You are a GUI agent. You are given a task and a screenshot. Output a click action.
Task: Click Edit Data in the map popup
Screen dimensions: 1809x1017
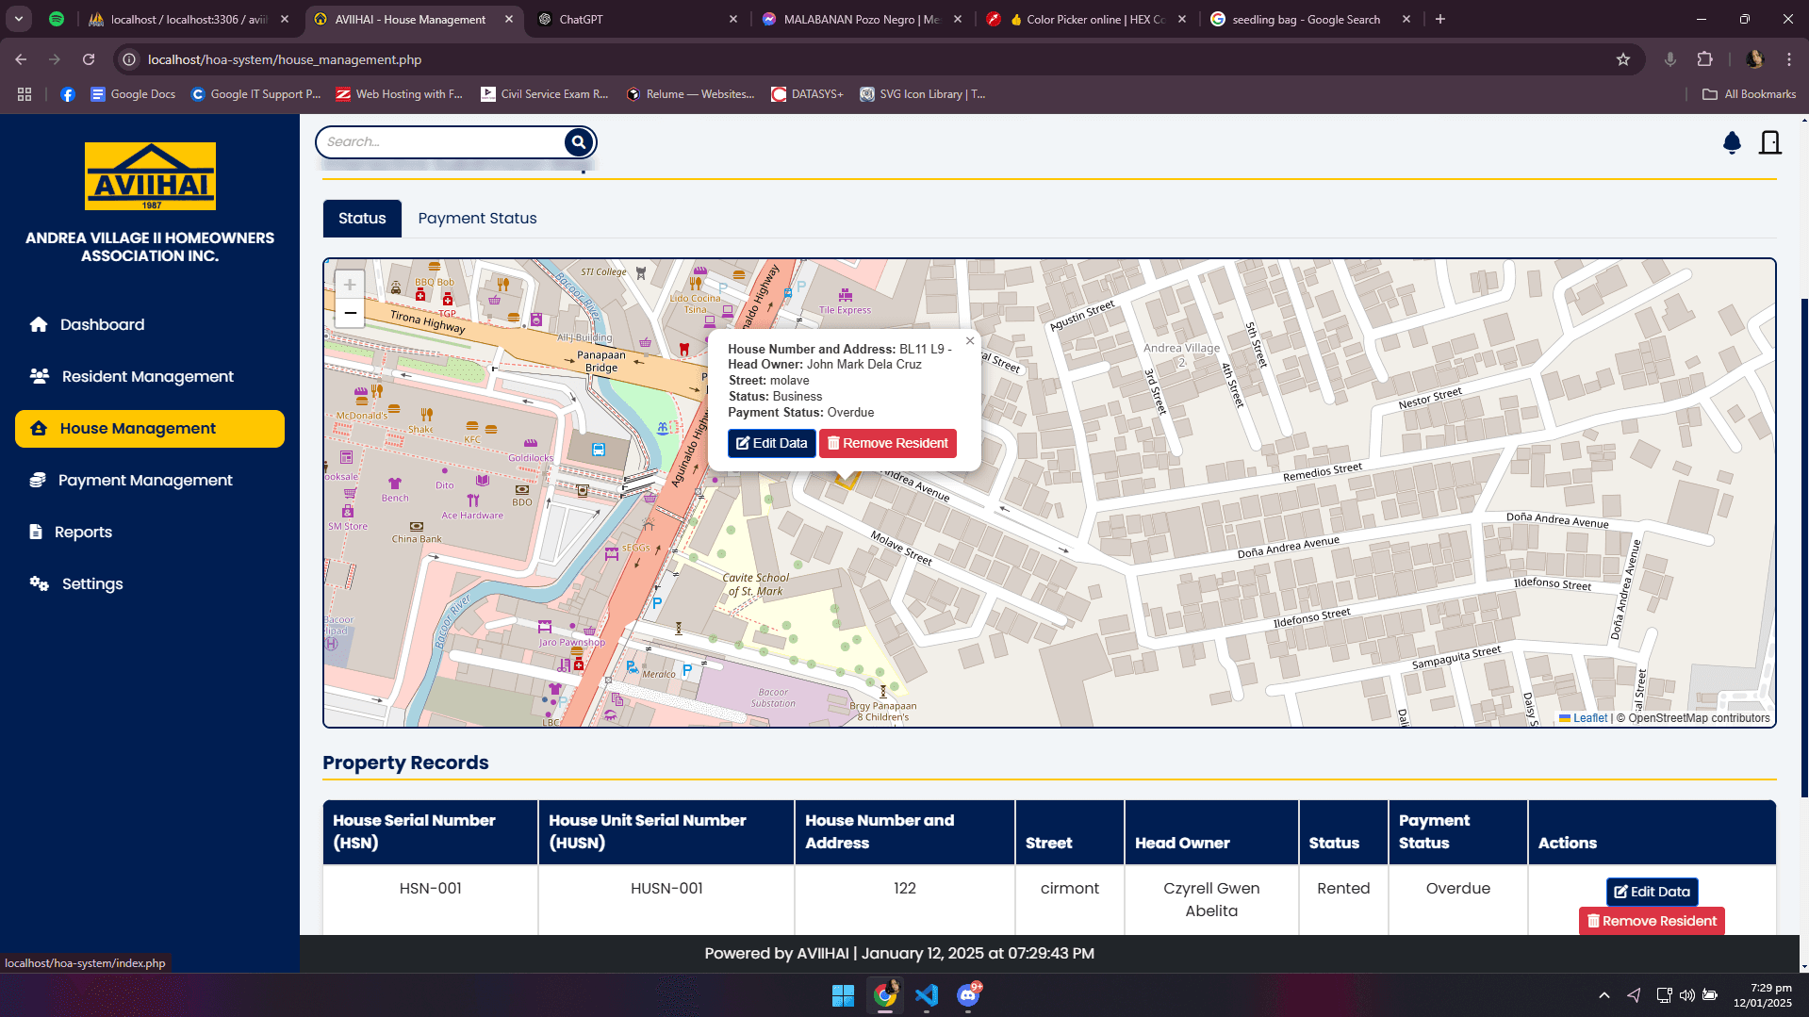[x=771, y=443]
